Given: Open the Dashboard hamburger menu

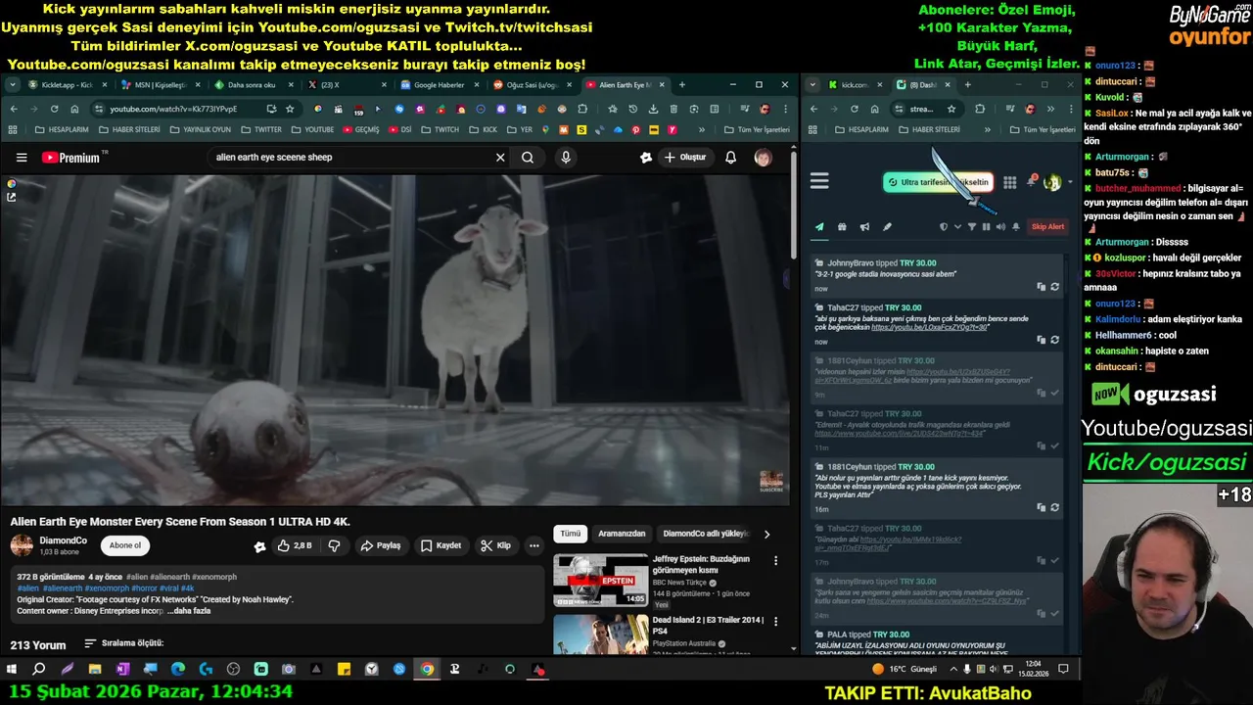Looking at the screenshot, I should 819,181.
